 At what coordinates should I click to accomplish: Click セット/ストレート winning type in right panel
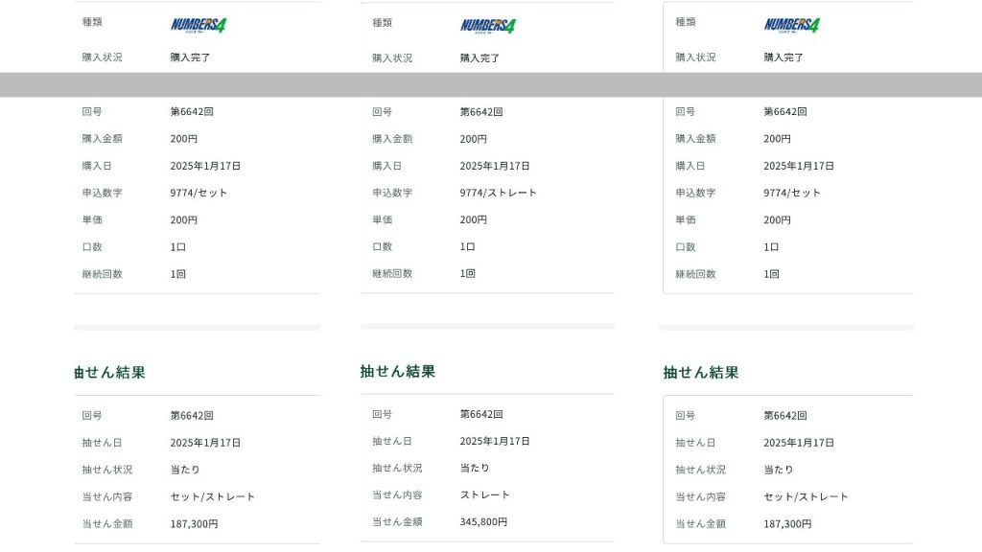[806, 497]
